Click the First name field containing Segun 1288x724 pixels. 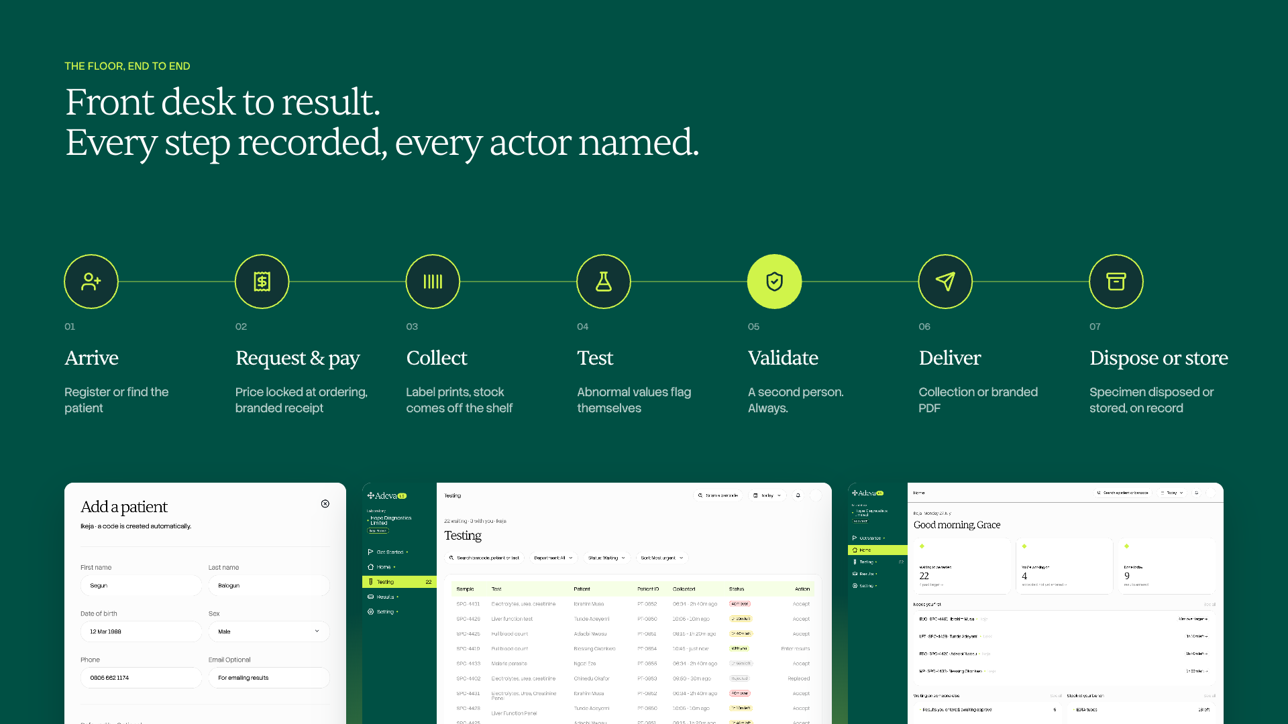[141, 585]
